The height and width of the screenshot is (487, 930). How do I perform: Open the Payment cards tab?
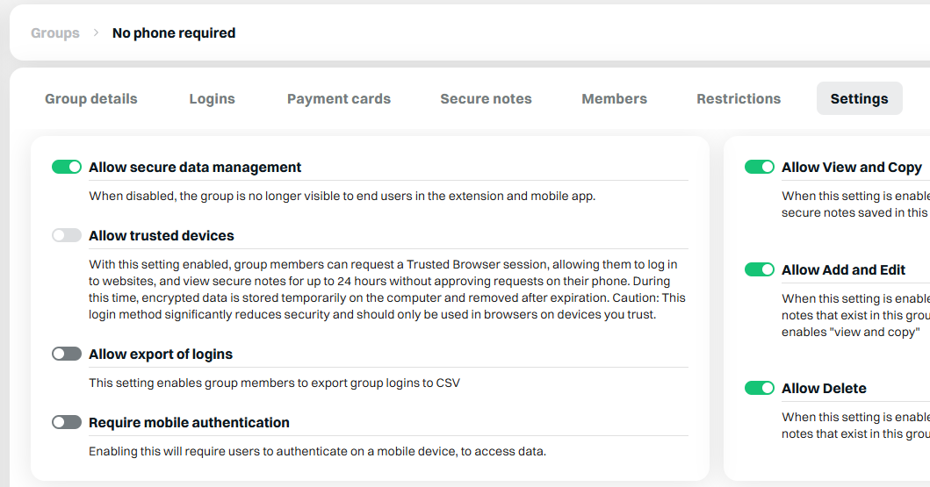[x=339, y=98]
